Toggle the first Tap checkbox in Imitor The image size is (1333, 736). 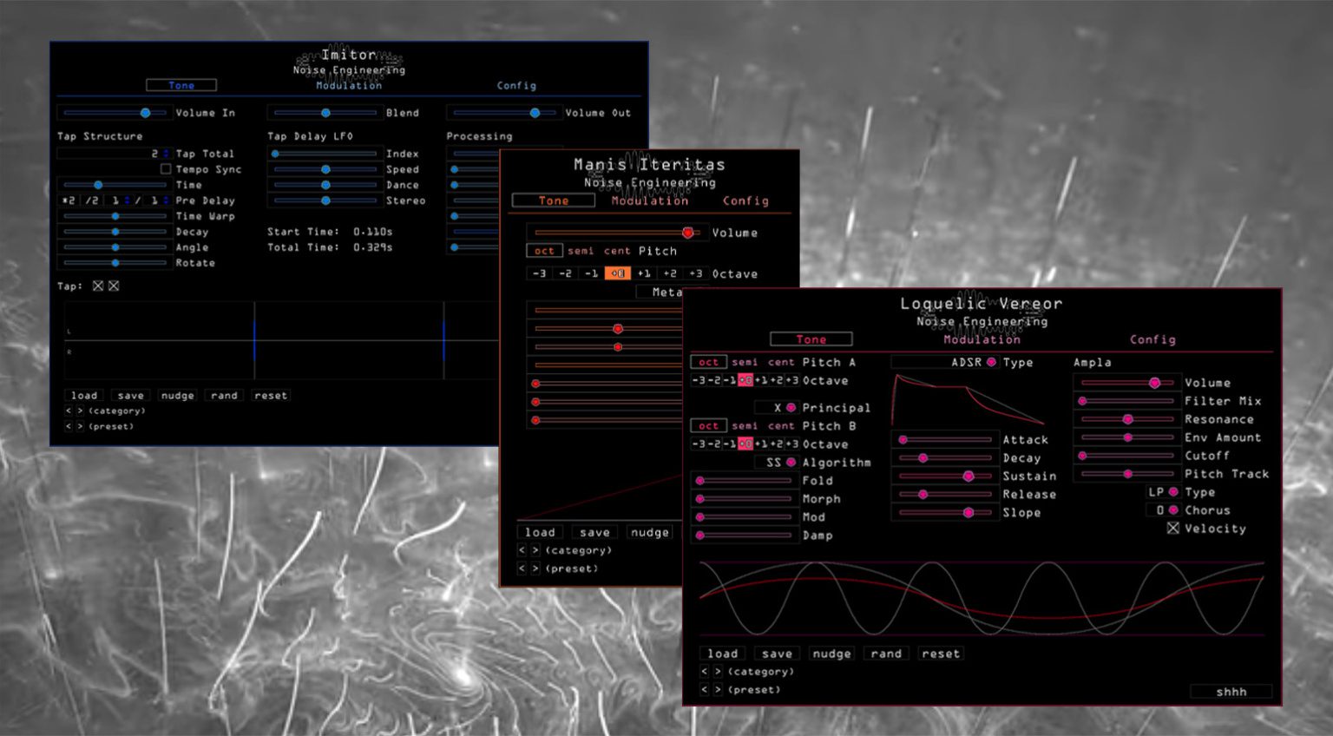point(100,285)
